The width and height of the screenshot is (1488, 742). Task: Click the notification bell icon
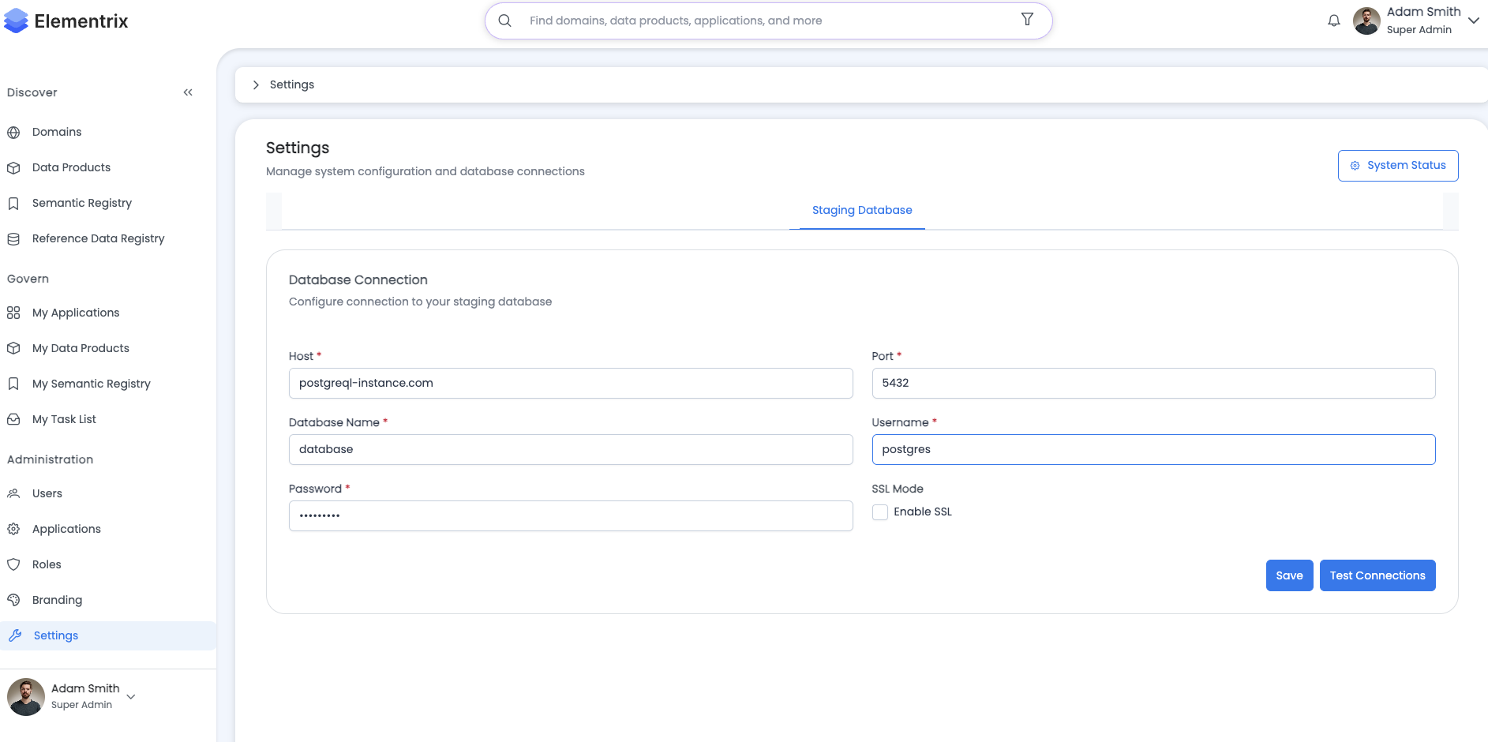point(1333,21)
